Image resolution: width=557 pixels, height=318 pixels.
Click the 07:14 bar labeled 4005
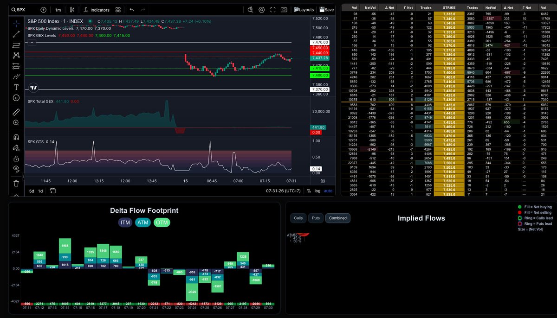coord(65,304)
